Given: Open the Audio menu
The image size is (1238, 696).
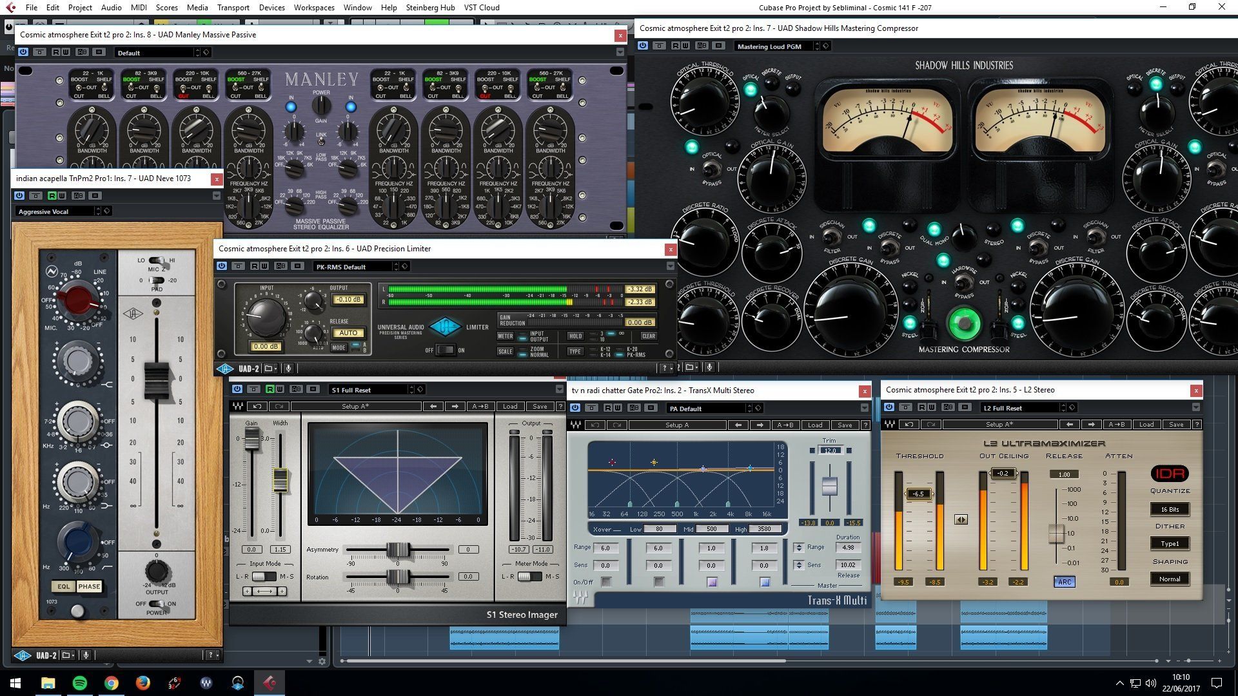Looking at the screenshot, I should pos(111,7).
